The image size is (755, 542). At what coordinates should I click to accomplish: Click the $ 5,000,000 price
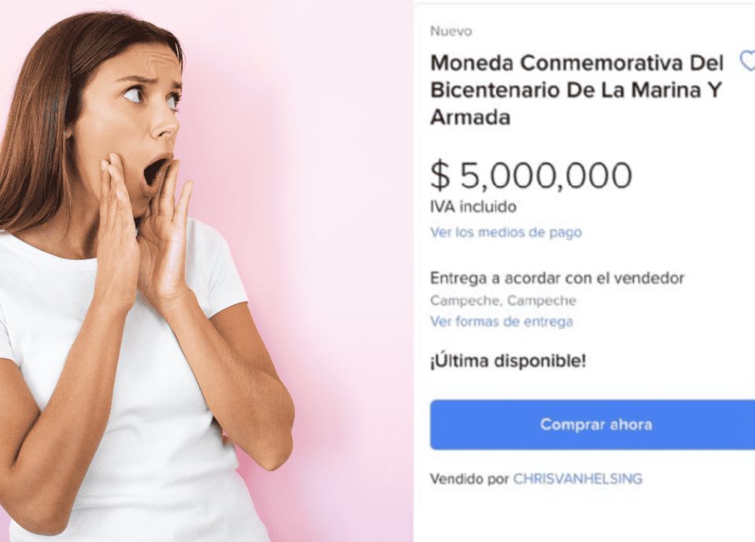531,174
